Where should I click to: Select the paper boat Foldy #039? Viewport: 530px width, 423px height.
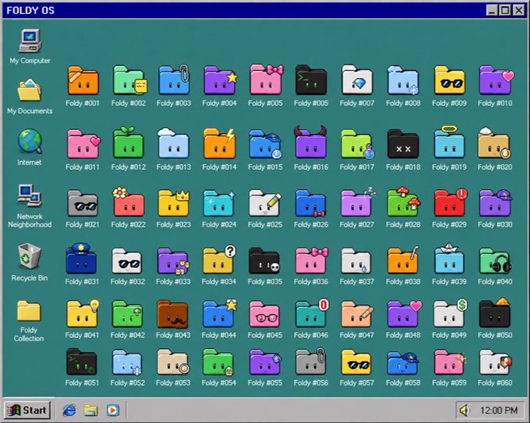tap(449, 259)
